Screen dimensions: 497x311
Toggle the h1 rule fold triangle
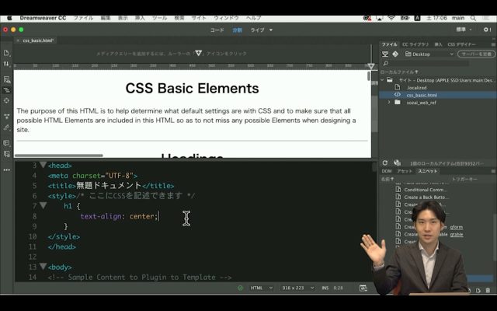43,206
